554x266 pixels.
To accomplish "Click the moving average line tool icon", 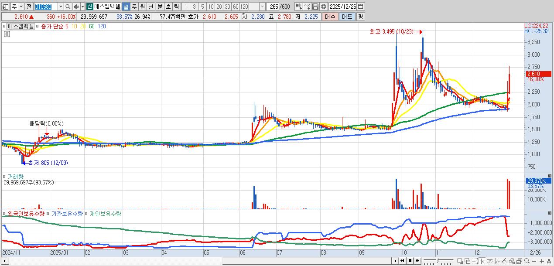I will 490,261.
